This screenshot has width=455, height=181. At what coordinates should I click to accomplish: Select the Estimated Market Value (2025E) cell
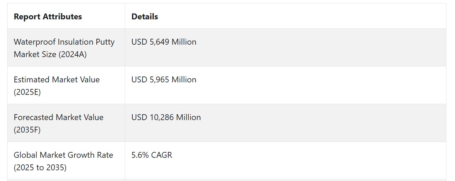(66, 85)
